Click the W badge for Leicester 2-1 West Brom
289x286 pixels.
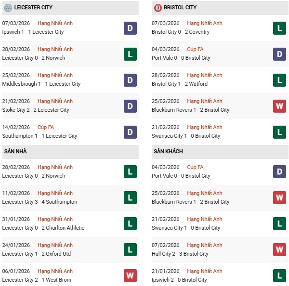[130, 276]
